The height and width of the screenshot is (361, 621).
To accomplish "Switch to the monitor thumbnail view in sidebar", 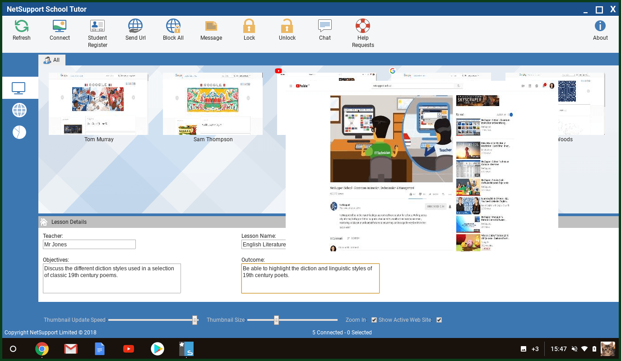I will point(19,88).
